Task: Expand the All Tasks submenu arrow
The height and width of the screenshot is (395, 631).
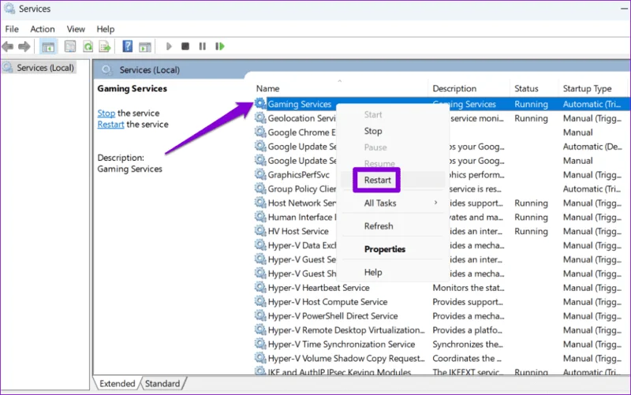Action: [436, 203]
